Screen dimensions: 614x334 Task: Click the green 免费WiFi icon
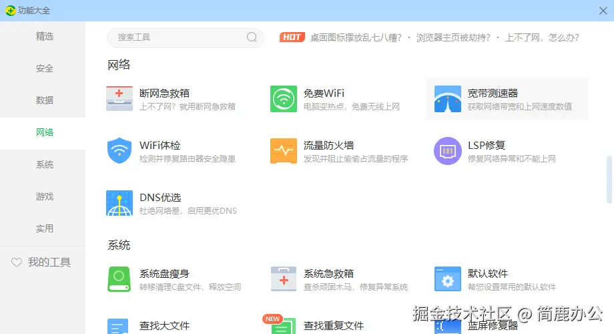click(284, 99)
